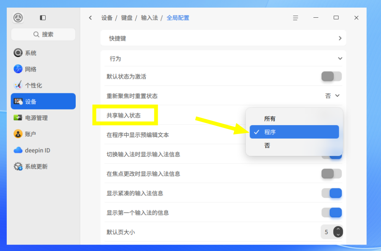Open 重新聚焦时重置状态 dropdown
381x251 pixels.
332,96
